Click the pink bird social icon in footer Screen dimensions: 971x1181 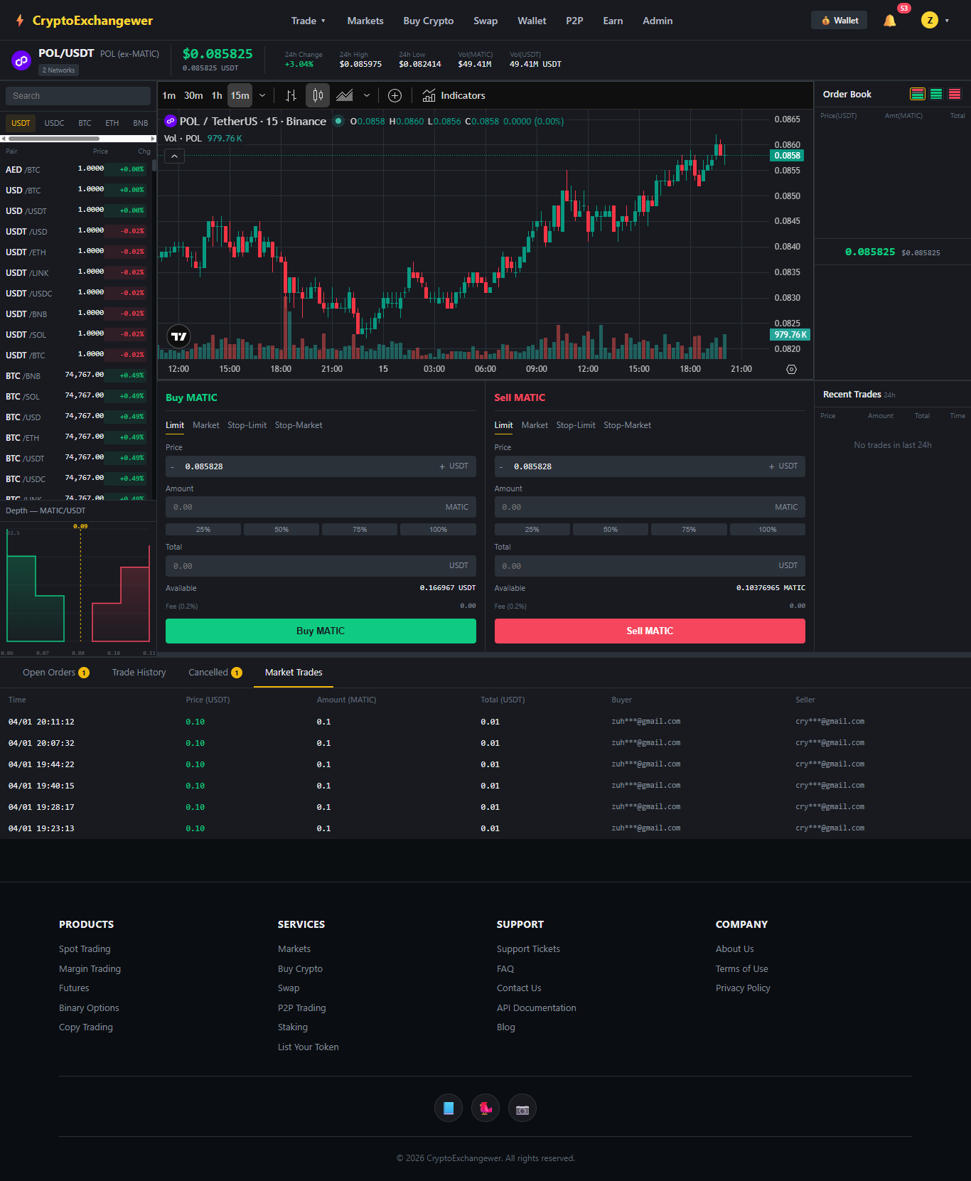pyautogui.click(x=485, y=1108)
